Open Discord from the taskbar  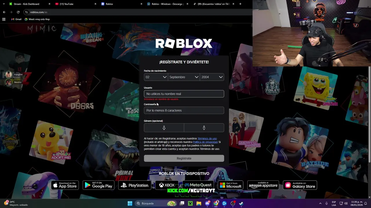(x=207, y=203)
